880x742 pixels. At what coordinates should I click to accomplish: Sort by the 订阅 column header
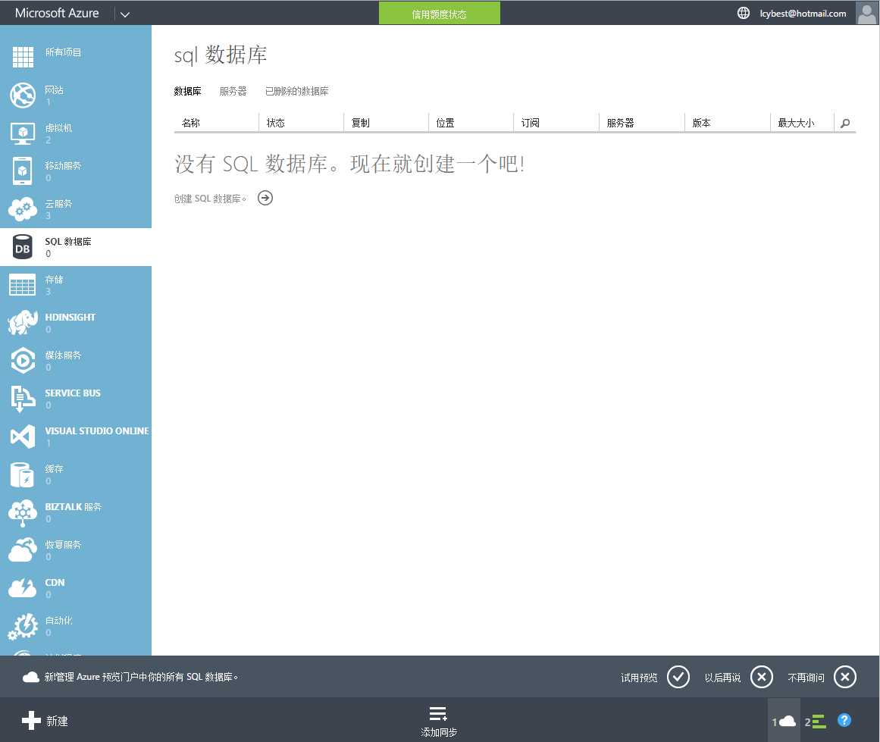click(531, 123)
